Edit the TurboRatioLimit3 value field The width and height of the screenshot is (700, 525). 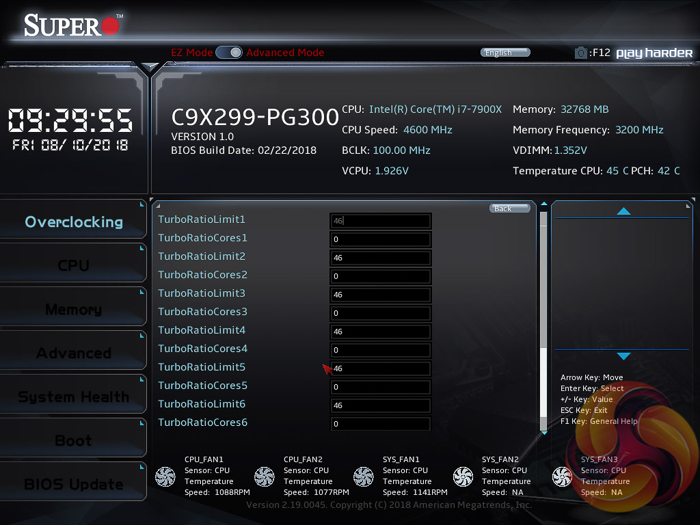380,295
